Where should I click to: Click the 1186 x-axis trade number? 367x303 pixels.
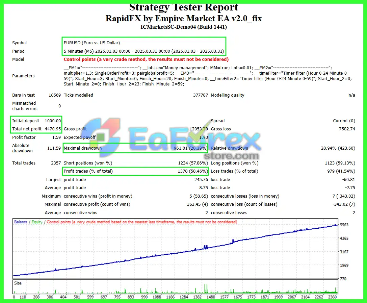(171, 297)
